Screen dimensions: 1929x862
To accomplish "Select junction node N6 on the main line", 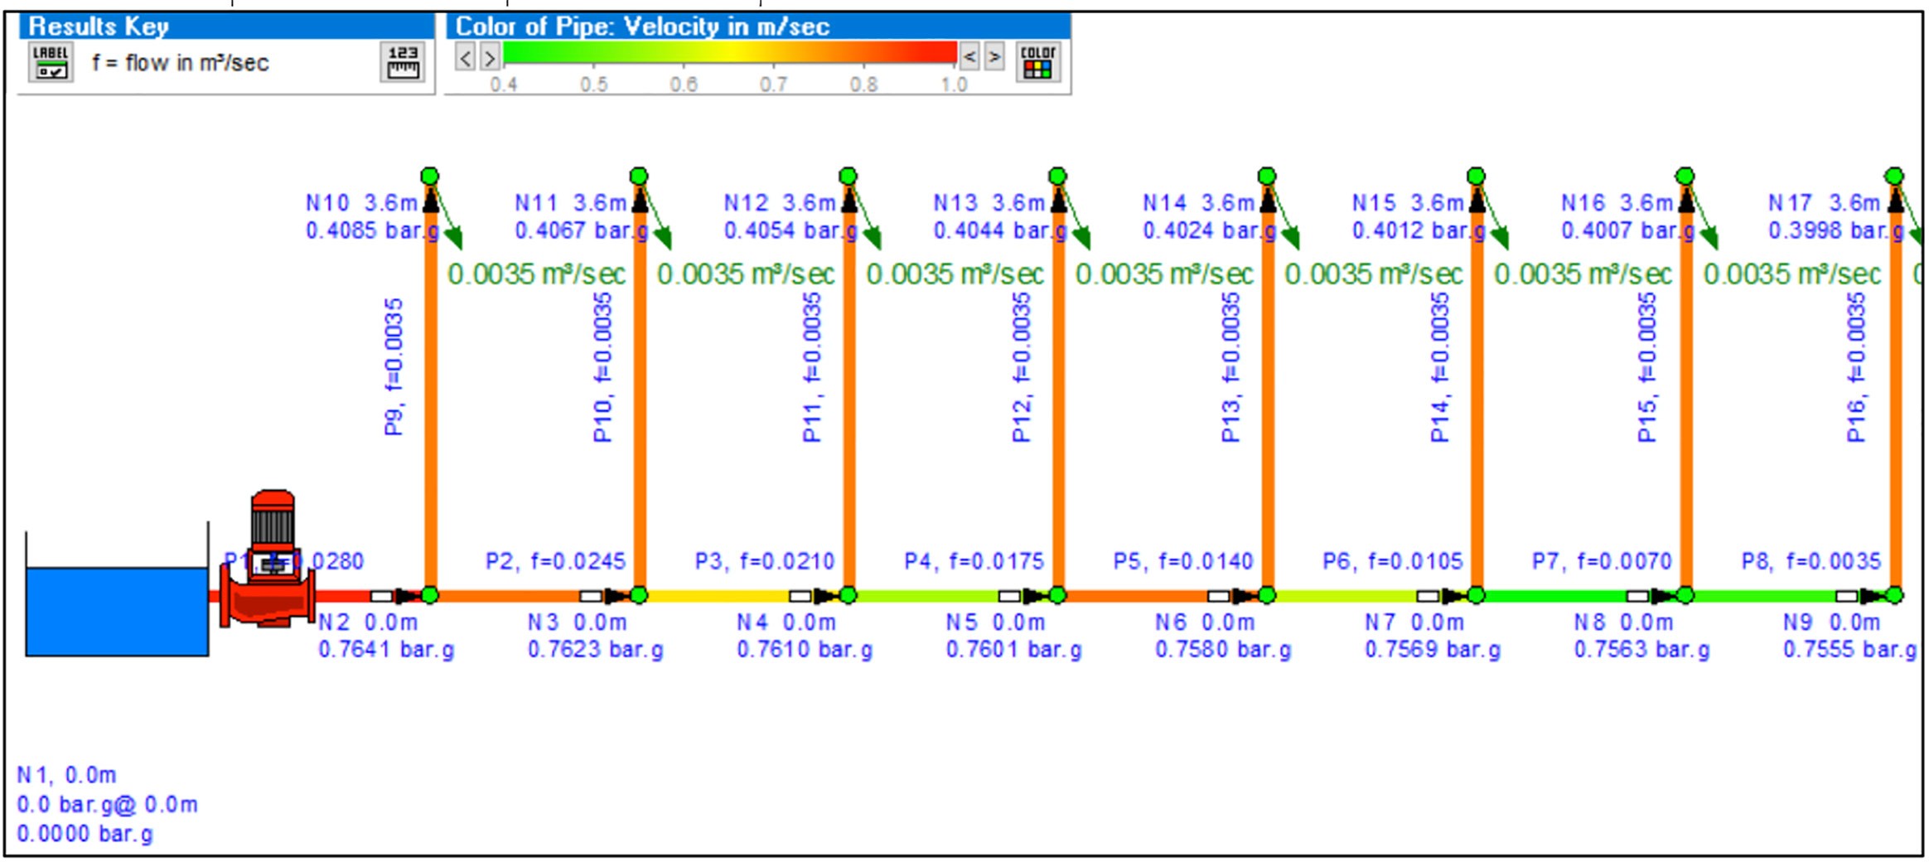I will click(x=1267, y=595).
